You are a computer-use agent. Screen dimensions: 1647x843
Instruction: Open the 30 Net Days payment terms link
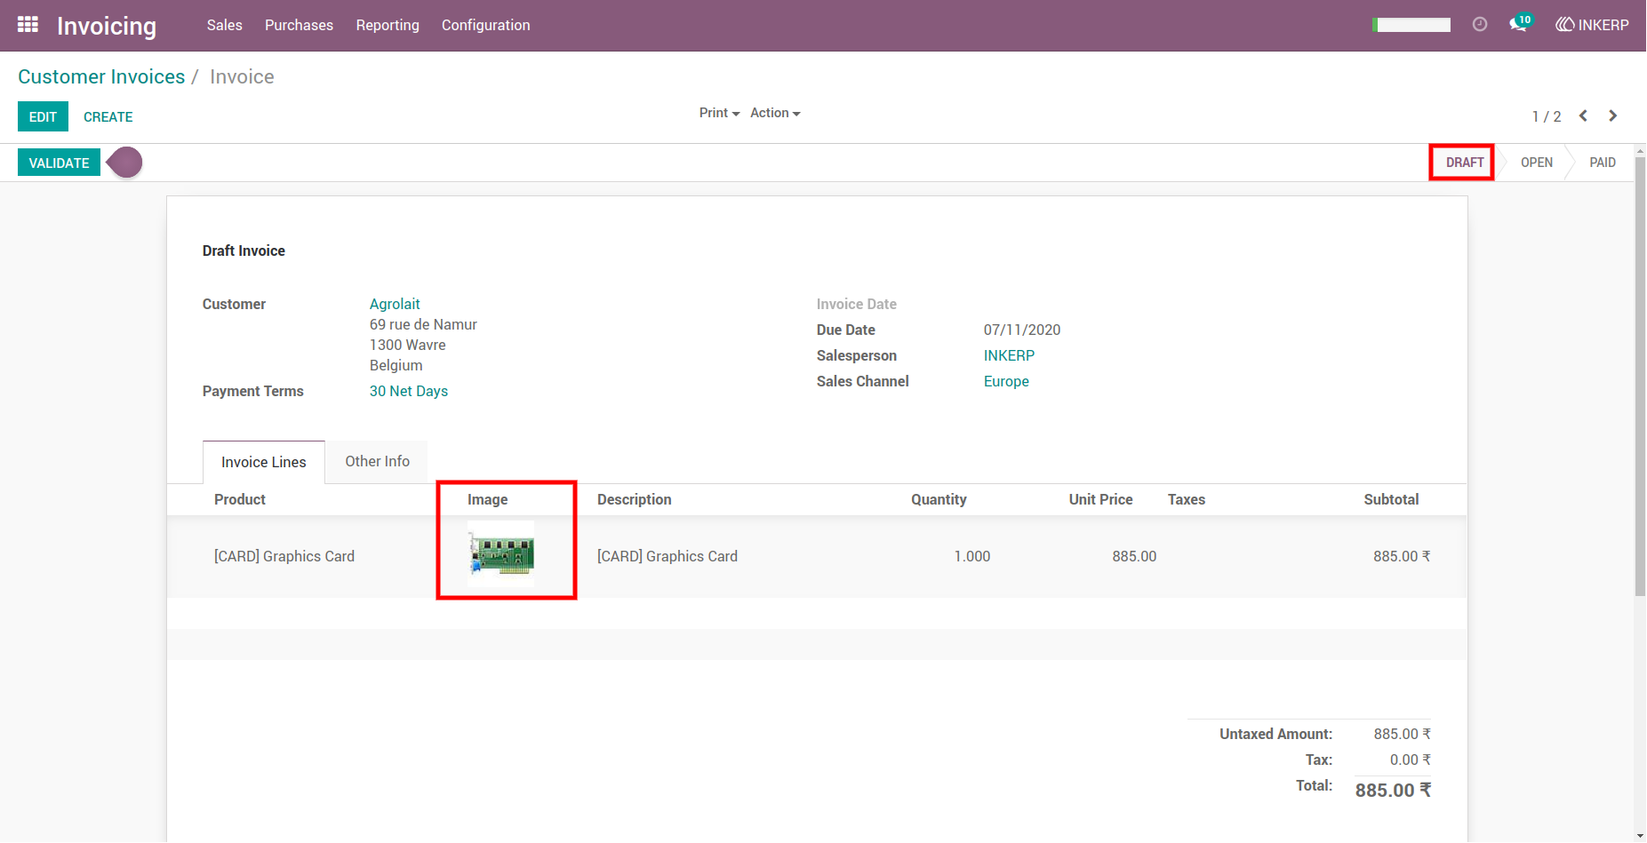coord(409,391)
